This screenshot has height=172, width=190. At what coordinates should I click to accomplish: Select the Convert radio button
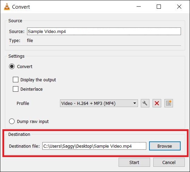(x=12, y=67)
